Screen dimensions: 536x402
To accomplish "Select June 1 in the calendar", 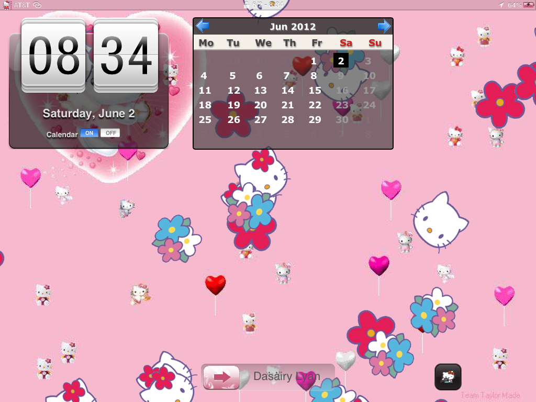I will pos(314,61).
